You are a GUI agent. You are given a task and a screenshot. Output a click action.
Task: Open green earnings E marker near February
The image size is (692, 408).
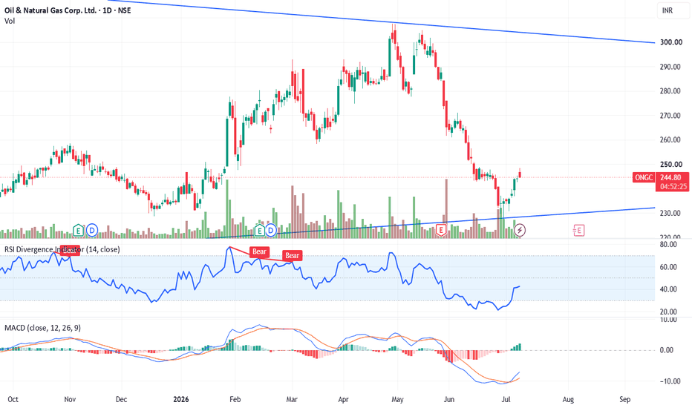click(x=259, y=230)
